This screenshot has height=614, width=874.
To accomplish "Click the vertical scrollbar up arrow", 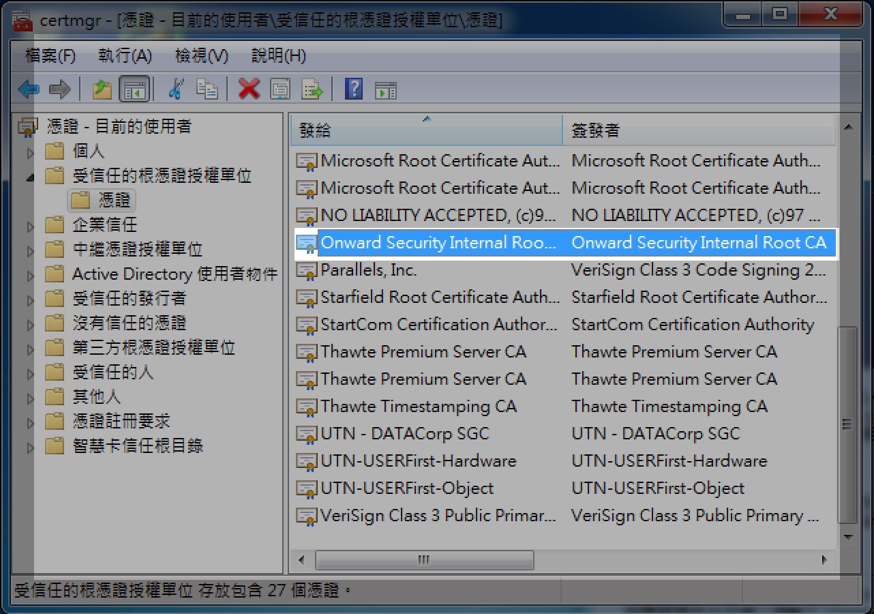I will [847, 126].
